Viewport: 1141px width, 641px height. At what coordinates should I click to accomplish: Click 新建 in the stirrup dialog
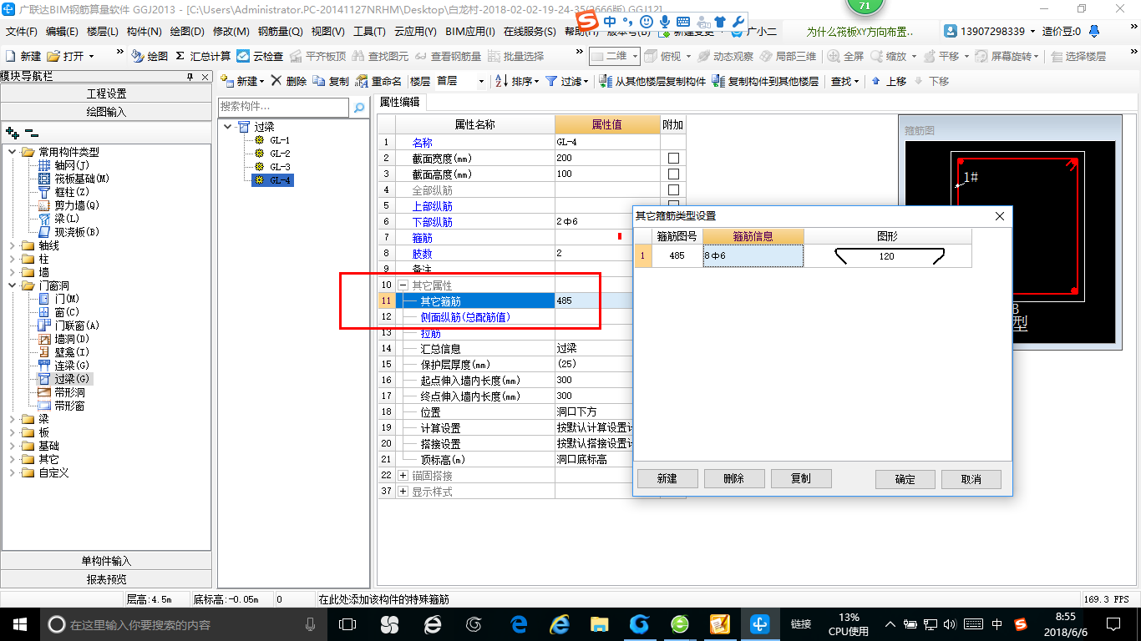pyautogui.click(x=667, y=478)
